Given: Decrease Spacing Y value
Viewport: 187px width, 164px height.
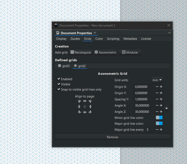Looking at the screenshot, I should [x=157, y=99].
